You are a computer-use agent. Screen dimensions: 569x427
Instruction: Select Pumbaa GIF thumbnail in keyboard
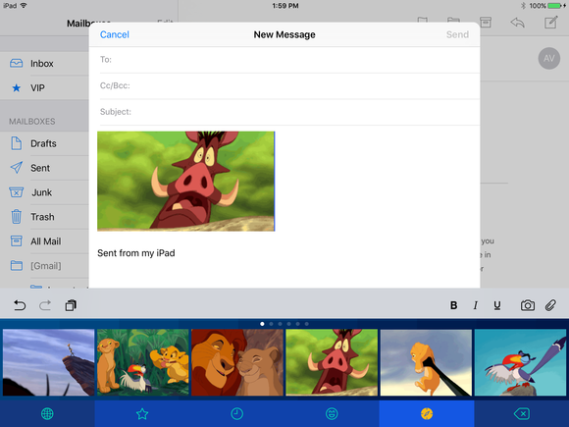[332, 362]
